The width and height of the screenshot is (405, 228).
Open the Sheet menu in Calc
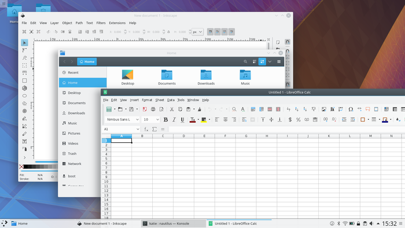[x=160, y=100]
